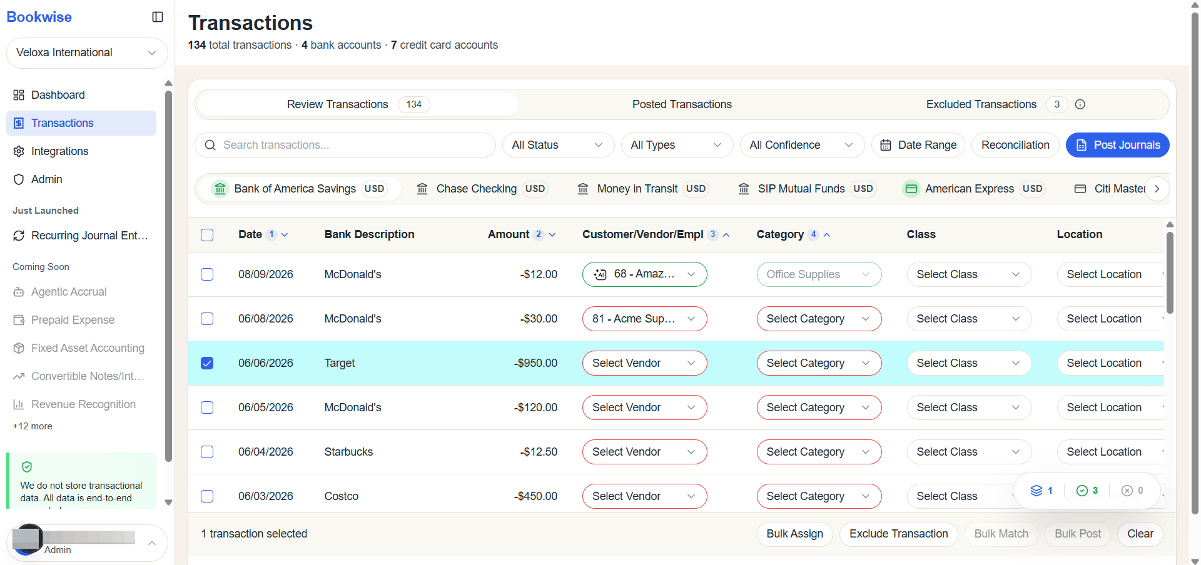
Task: Click the Bank of America Savings bank icon
Action: (x=220, y=189)
